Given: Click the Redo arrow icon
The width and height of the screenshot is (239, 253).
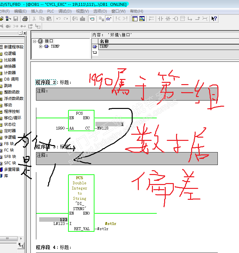Looking at the screenshot, I should [x=66, y=19].
